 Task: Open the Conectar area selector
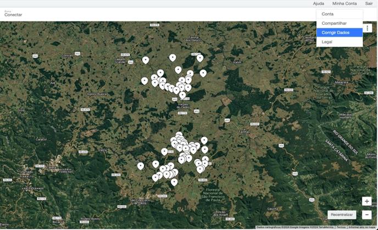point(13,14)
